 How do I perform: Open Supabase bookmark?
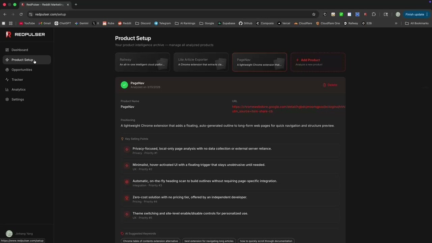point(226,23)
